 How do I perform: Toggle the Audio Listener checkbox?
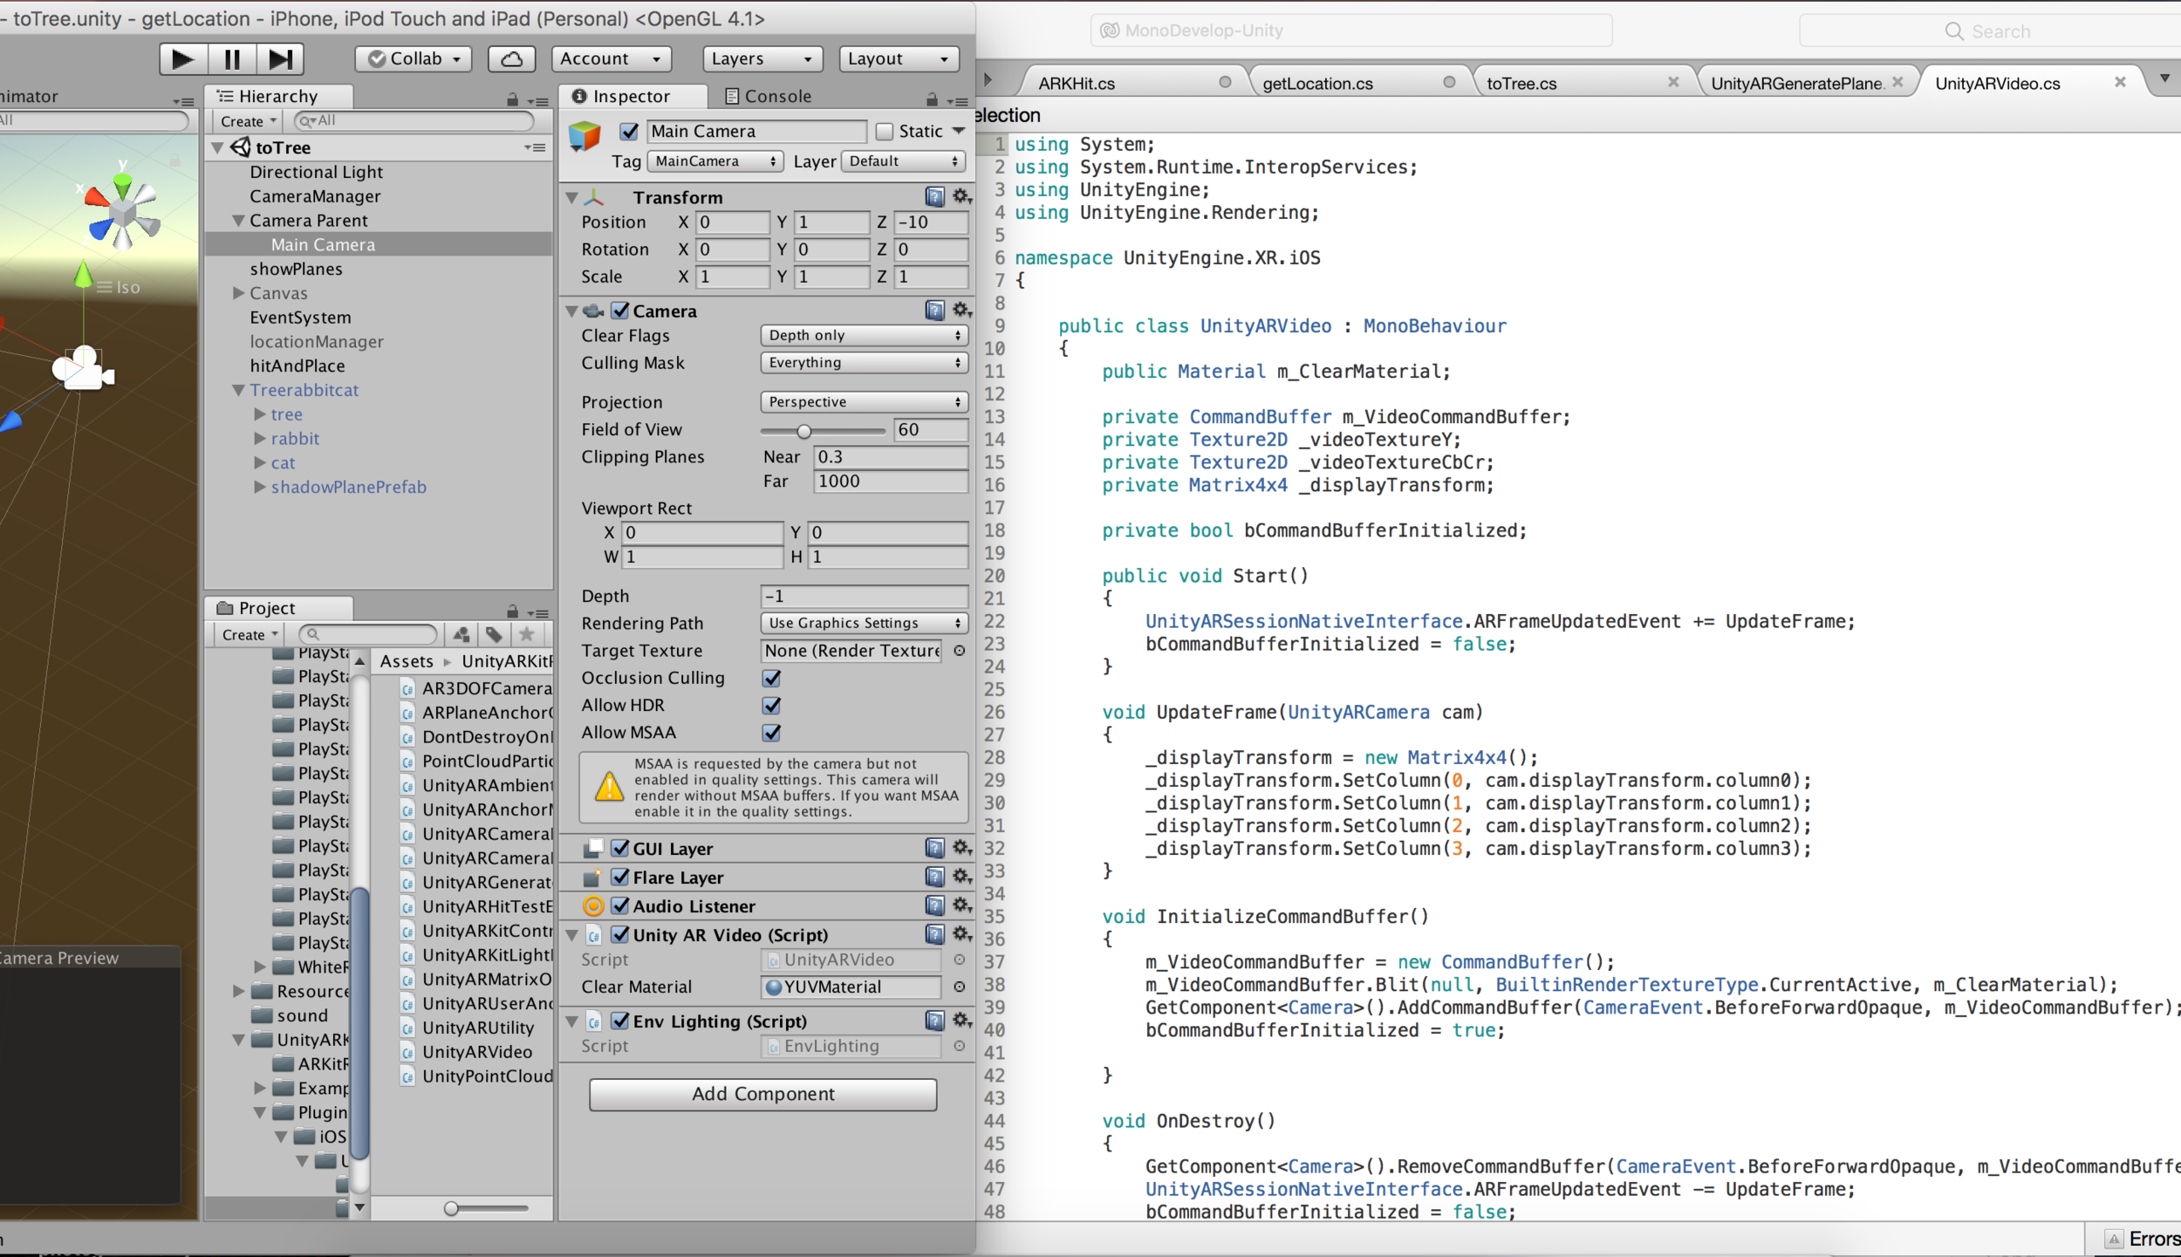(620, 905)
